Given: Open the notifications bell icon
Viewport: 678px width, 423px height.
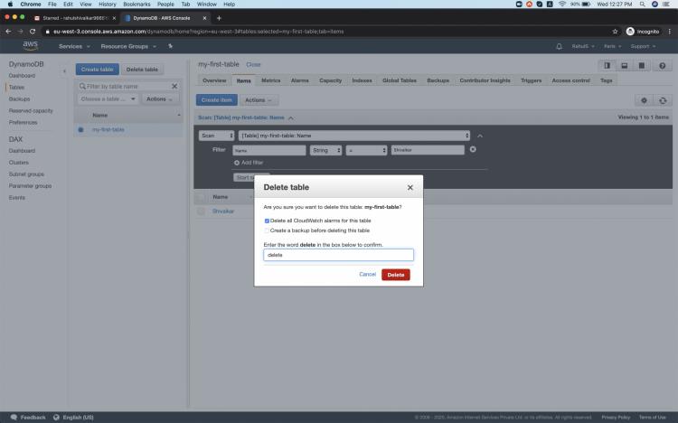Looking at the screenshot, I should tap(559, 46).
